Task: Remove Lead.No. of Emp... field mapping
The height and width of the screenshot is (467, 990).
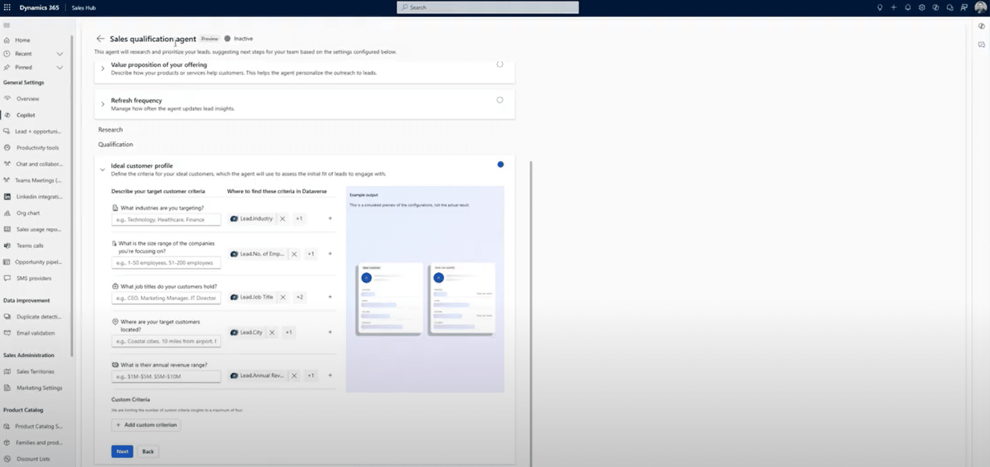Action: [294, 254]
